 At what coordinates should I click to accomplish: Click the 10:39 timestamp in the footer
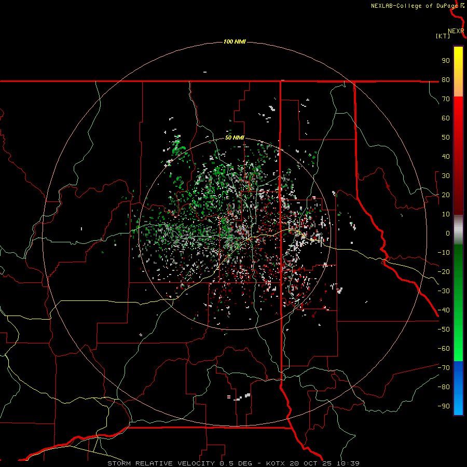pos(348,463)
